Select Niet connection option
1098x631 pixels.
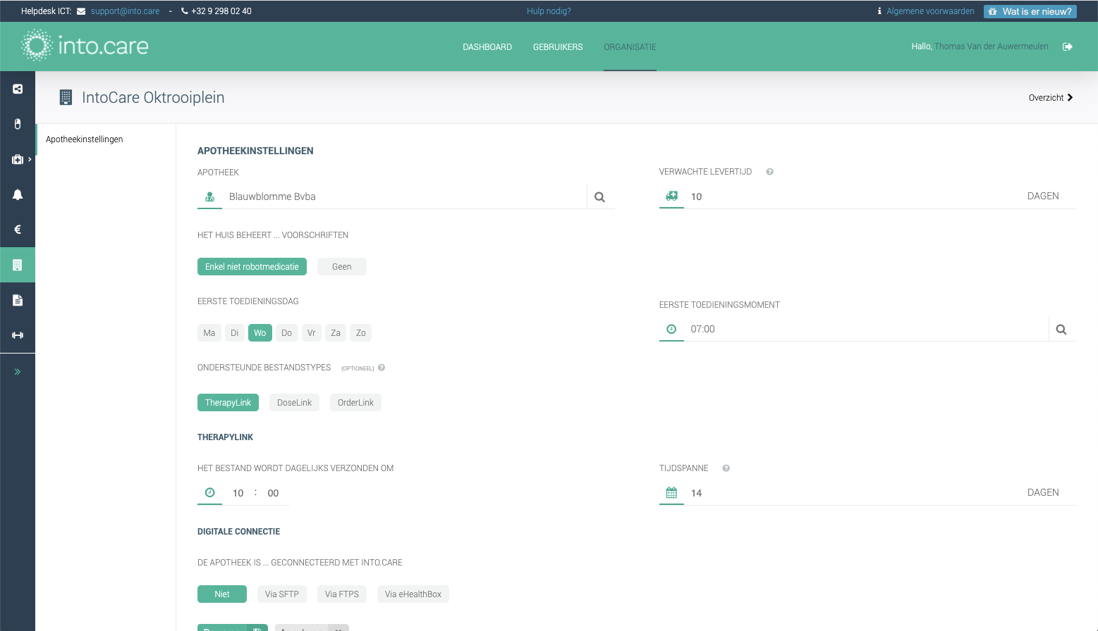click(222, 594)
